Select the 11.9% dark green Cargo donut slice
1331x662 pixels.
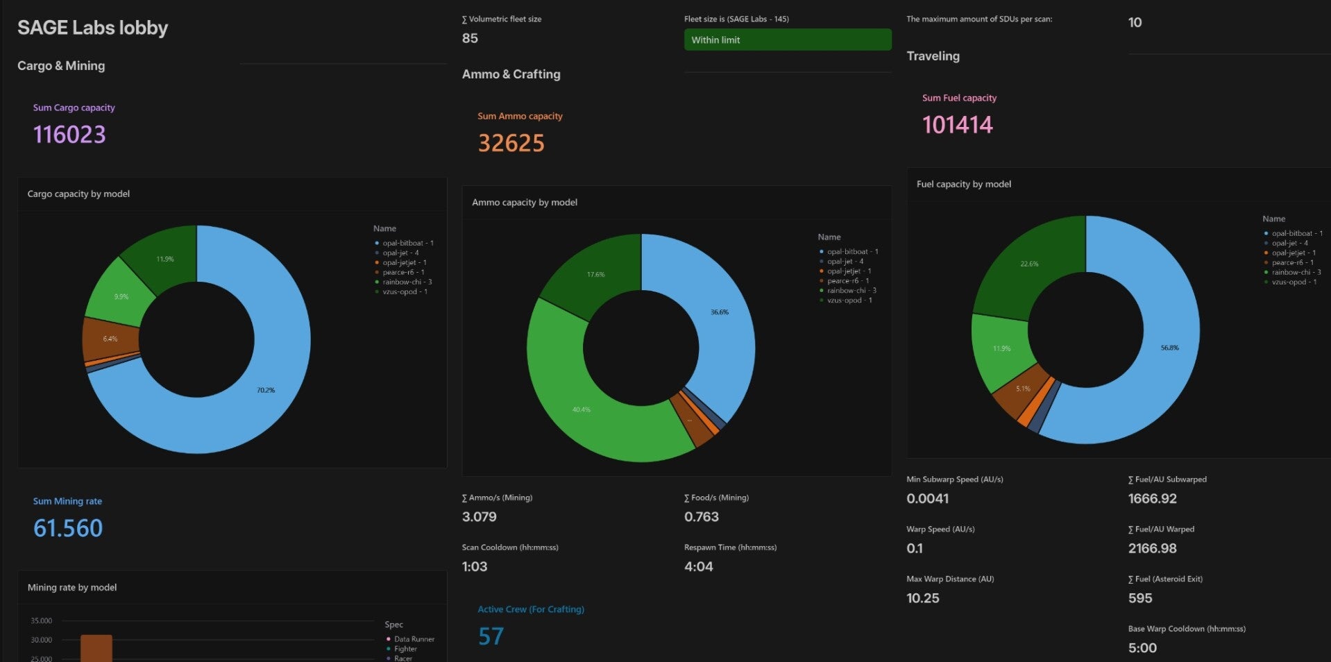coord(165,259)
